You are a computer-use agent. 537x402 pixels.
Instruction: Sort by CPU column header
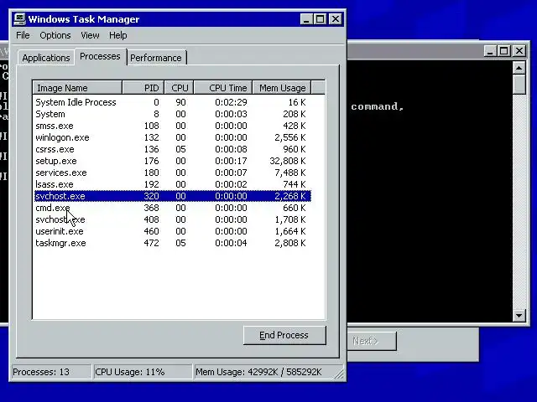pyautogui.click(x=179, y=88)
